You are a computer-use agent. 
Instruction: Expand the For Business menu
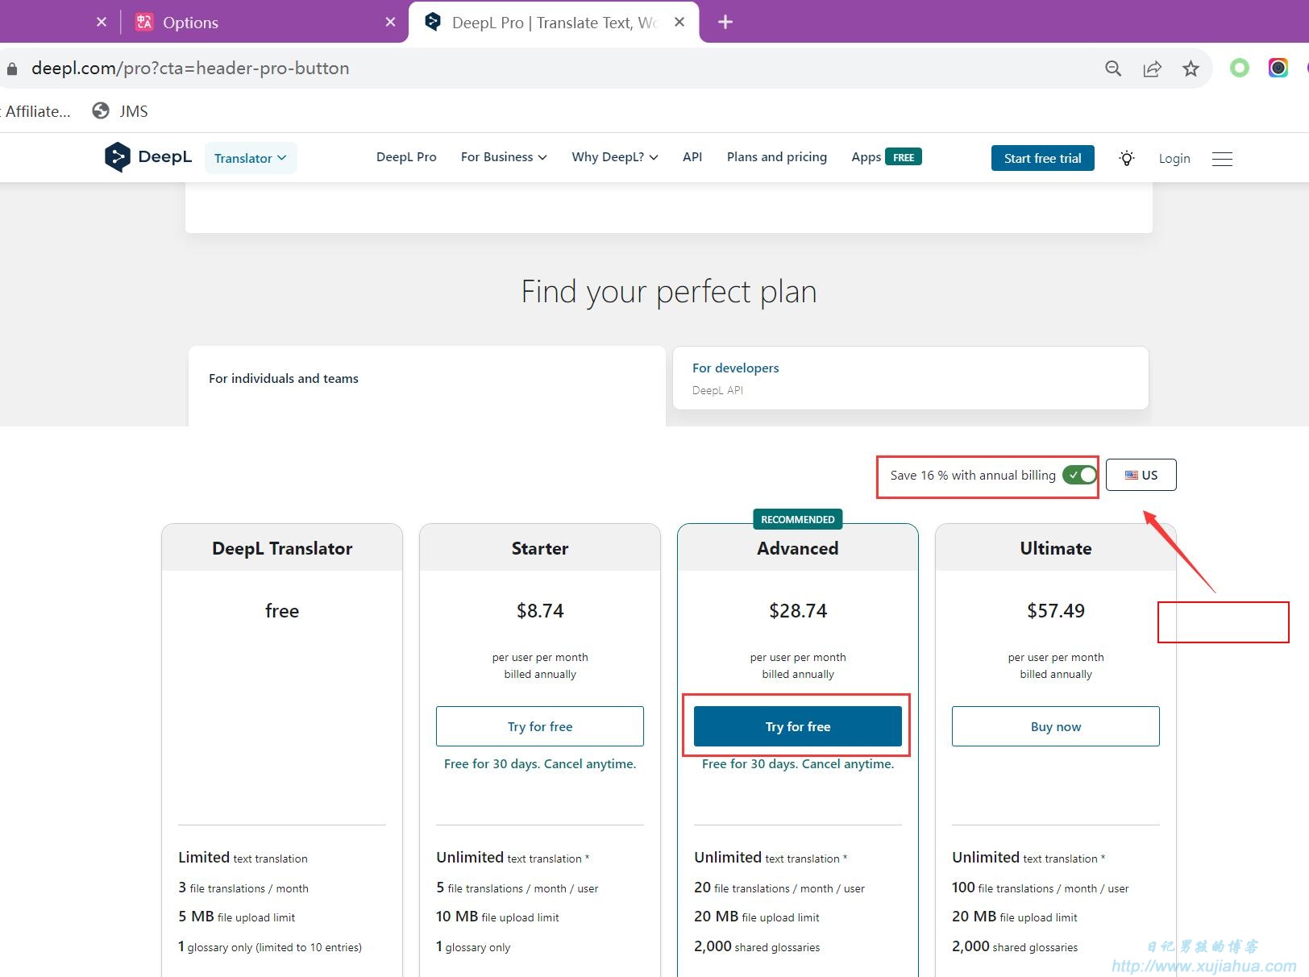pyautogui.click(x=504, y=156)
